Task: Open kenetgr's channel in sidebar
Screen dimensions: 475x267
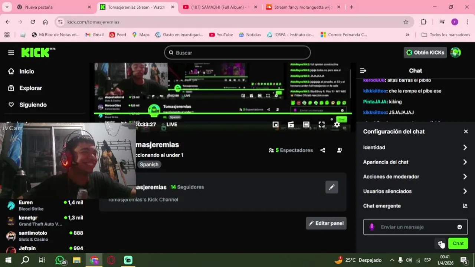Action: click(x=45, y=221)
